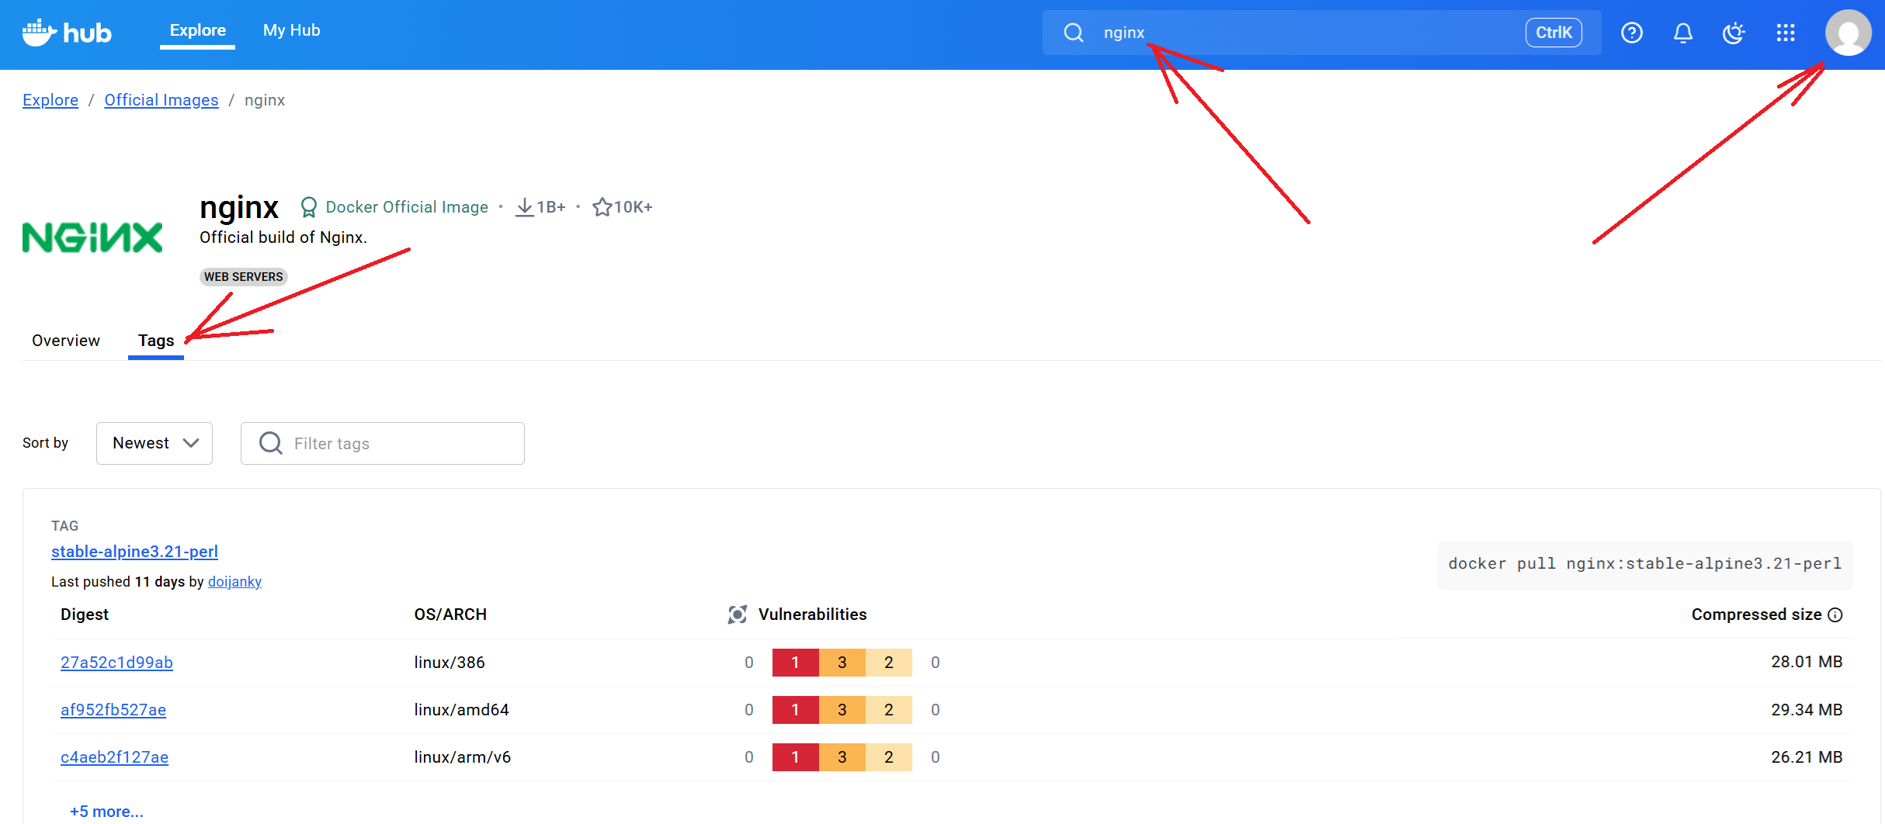Click the Vulnerabilities column header
This screenshot has height=824, width=1885.
tap(813, 615)
